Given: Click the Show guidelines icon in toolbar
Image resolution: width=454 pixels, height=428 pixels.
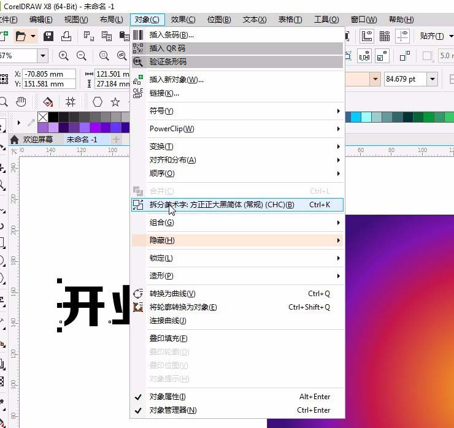Looking at the screenshot, I should [x=402, y=36].
